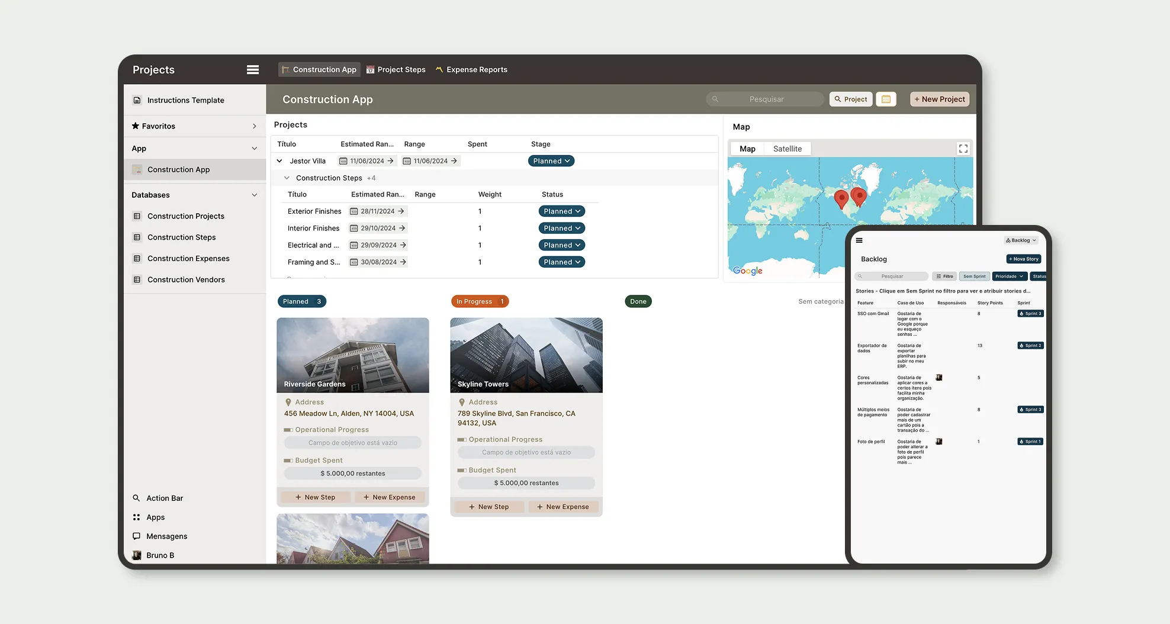Add New Expense to Skyline Towers
The height and width of the screenshot is (624, 1170).
563,507
